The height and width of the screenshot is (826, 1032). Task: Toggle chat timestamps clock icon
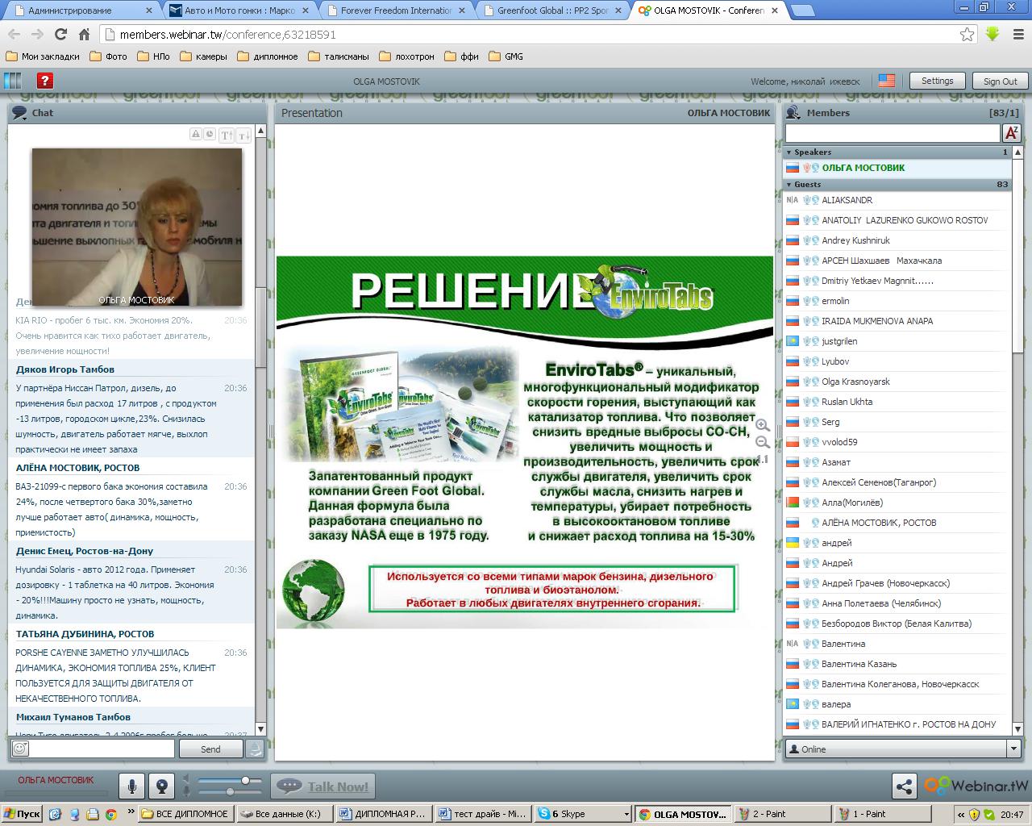tap(209, 134)
